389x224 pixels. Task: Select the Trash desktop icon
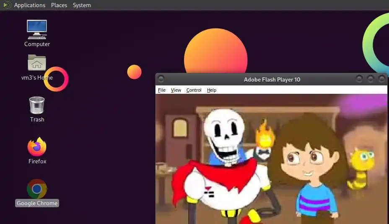coord(37,106)
